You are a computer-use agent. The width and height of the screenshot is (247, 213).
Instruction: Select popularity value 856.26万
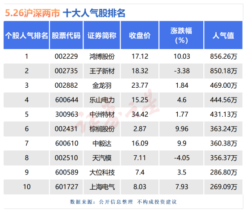223,56
